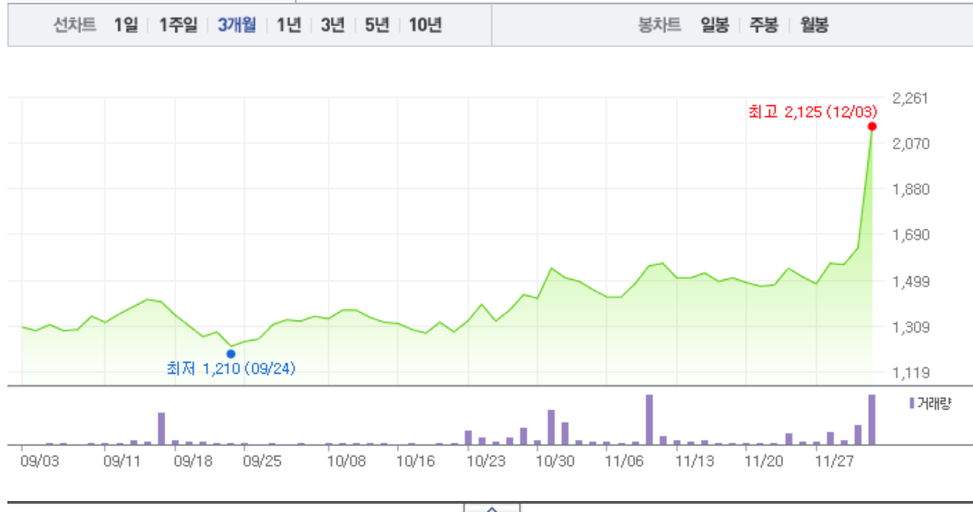Click the 선차트 section label
Viewport: 973px width, 512px height.
(75, 25)
